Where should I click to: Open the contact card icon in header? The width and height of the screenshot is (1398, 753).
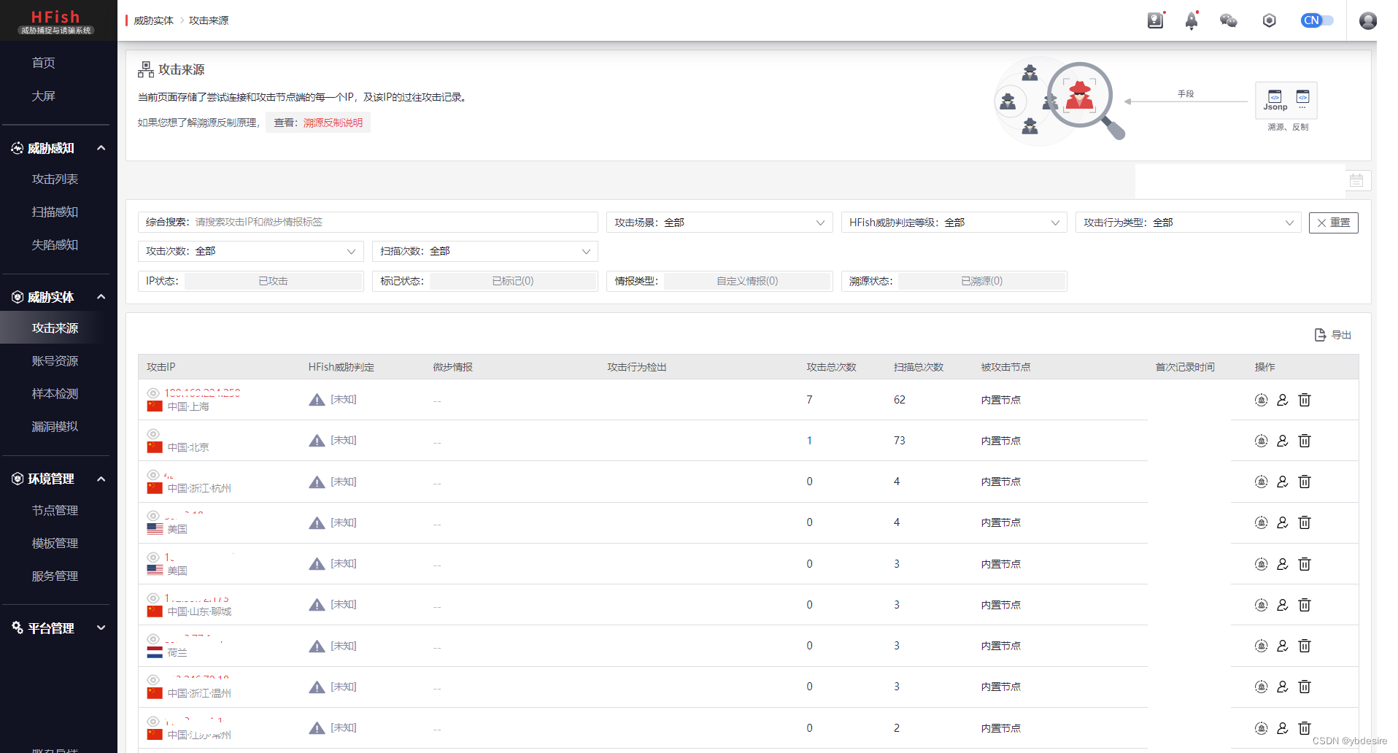[x=1155, y=20]
